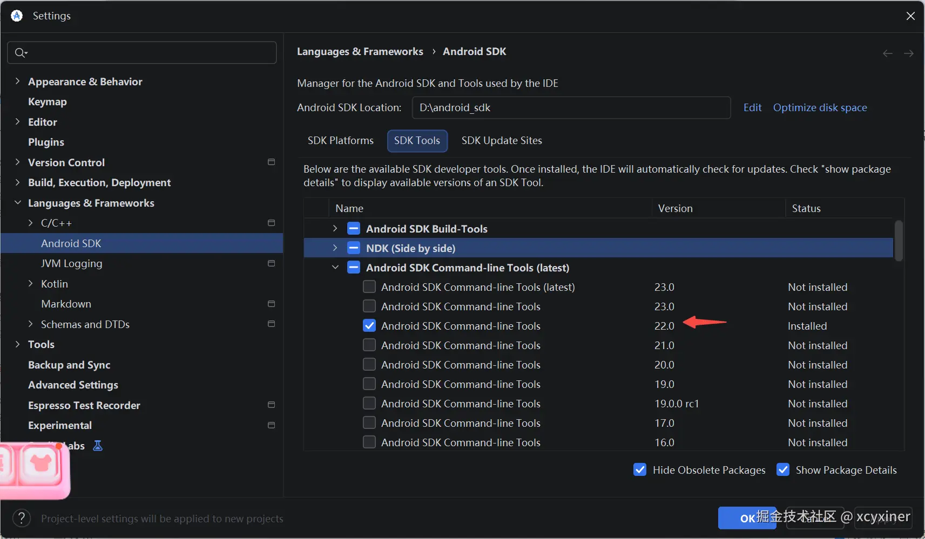Close the Settings dialog with the X

910,16
